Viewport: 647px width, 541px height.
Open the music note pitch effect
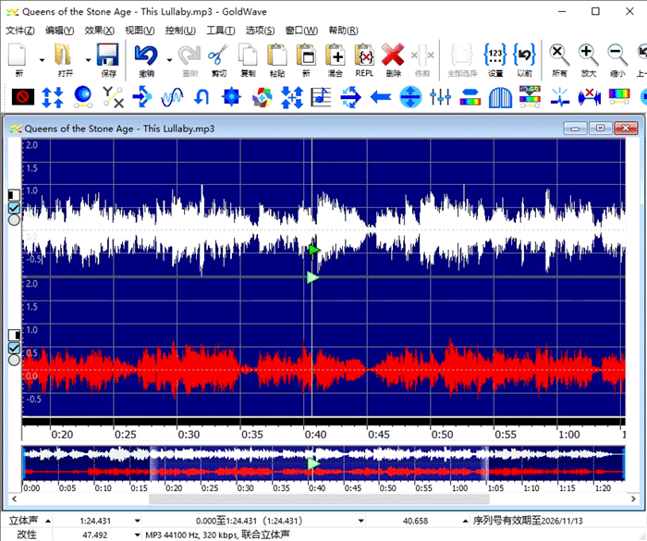coord(321,97)
